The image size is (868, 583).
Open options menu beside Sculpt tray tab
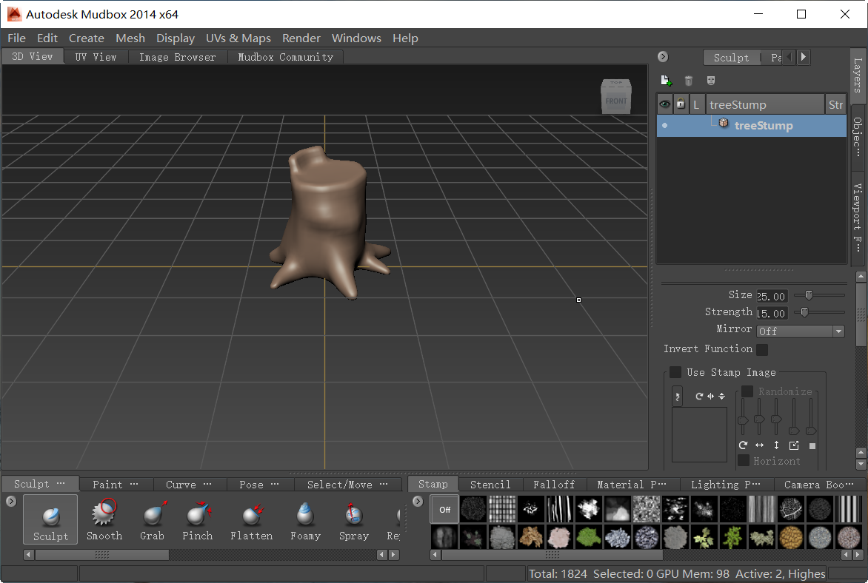tap(60, 483)
